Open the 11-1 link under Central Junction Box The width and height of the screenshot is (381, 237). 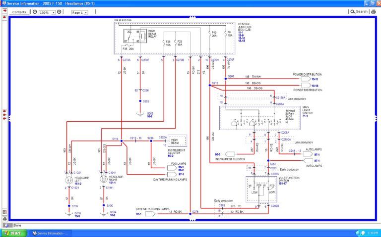[x=241, y=33]
